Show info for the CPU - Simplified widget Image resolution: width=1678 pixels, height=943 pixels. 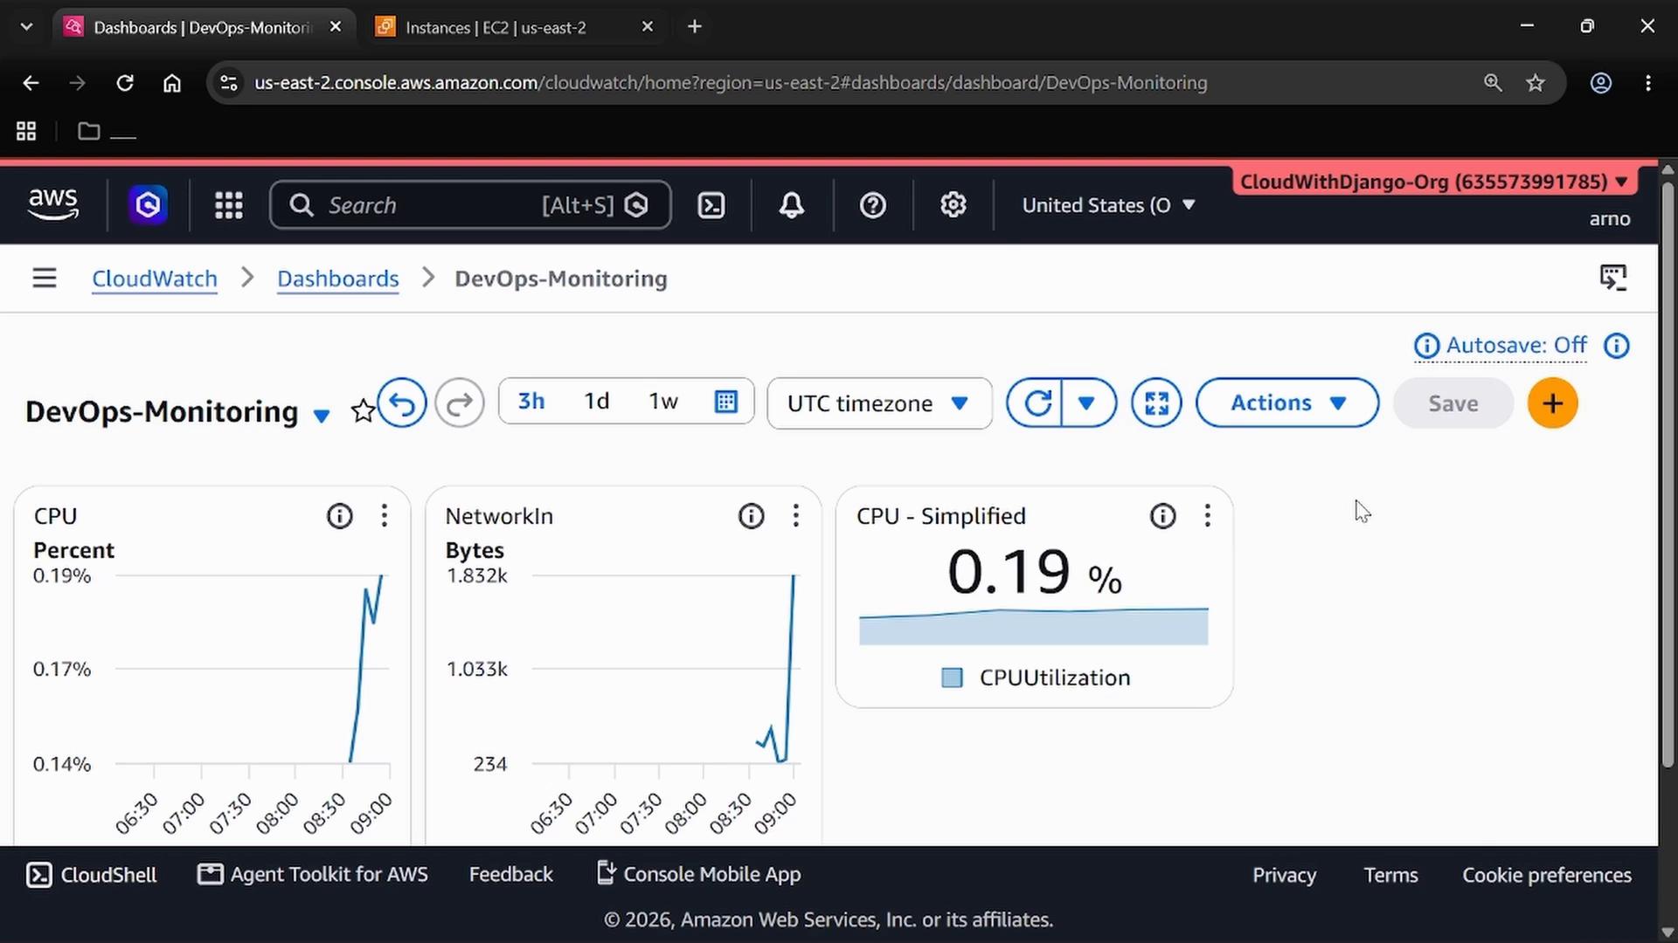1163,516
